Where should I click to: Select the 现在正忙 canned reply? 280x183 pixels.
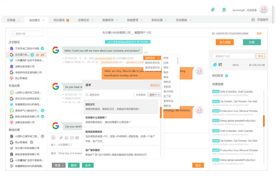click(121, 107)
